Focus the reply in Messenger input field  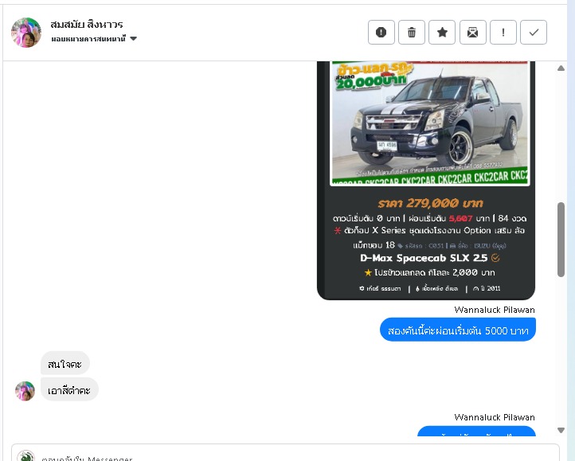[x=285, y=452]
